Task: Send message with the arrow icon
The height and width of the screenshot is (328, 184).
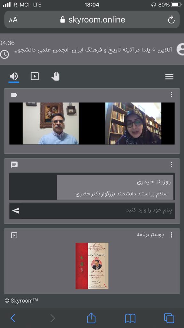Action: pos(16,211)
